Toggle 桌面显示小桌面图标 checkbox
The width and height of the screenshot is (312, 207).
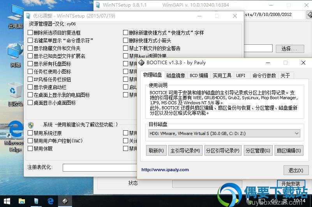coord(30,103)
